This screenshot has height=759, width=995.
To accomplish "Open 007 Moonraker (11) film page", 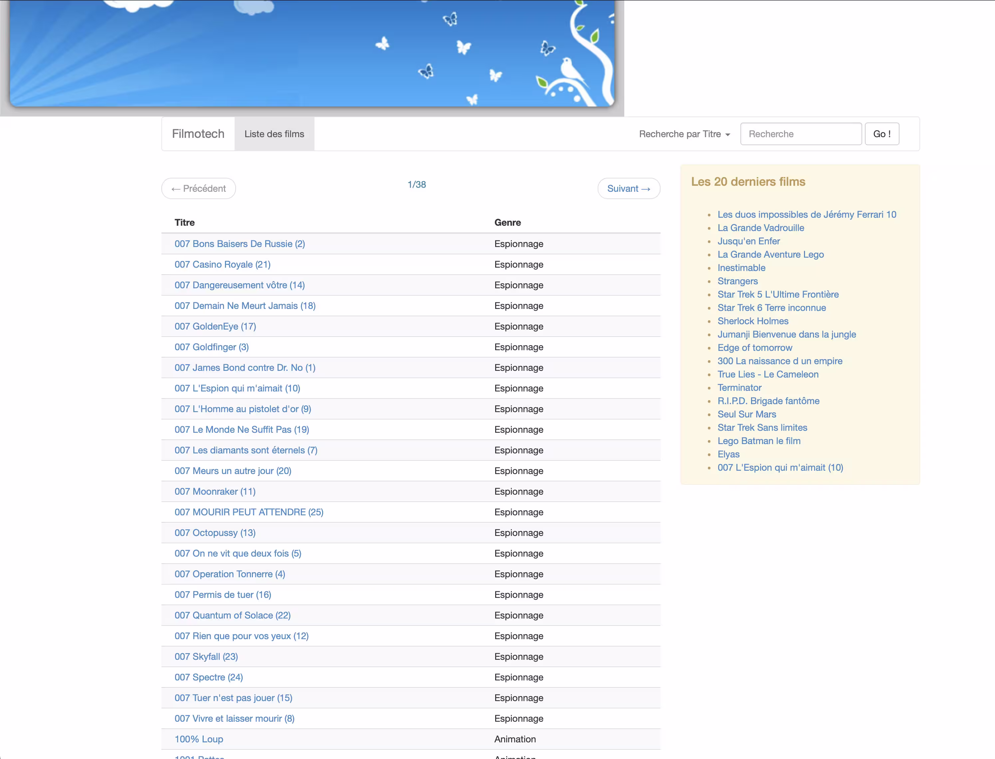I will pyautogui.click(x=215, y=492).
